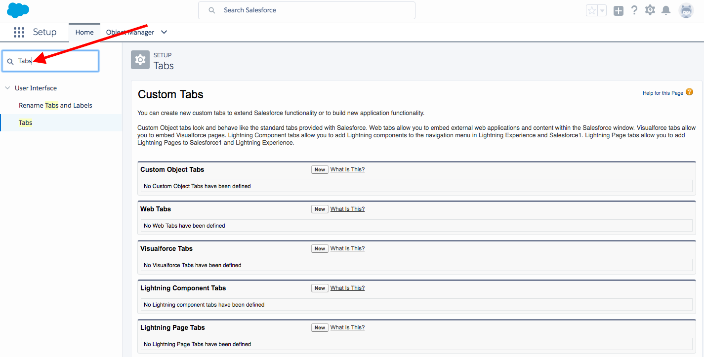Screen dimensions: 704x357
Task: Collapse the User Interface section
Action: (7, 88)
